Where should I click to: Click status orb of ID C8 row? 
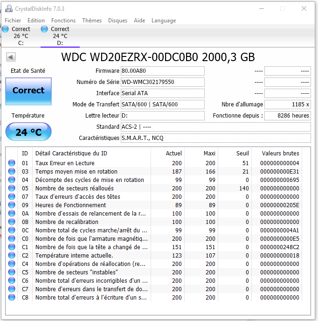pos(12,297)
